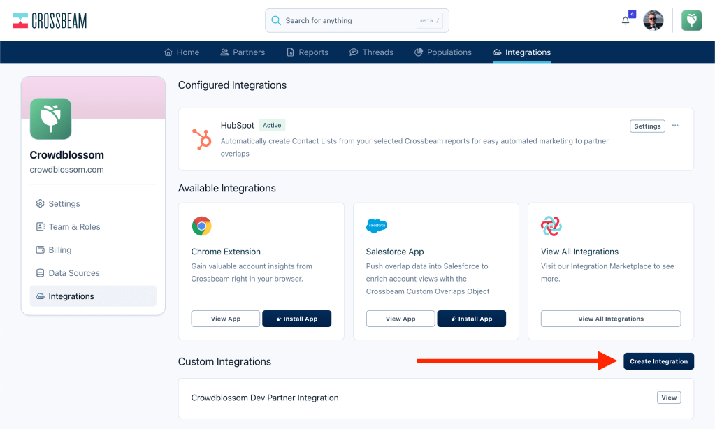
Task: Select Team & Roles in sidebar
Action: pos(74,227)
